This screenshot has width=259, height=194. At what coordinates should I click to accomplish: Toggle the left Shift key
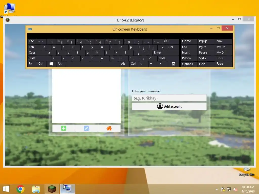click(39, 58)
